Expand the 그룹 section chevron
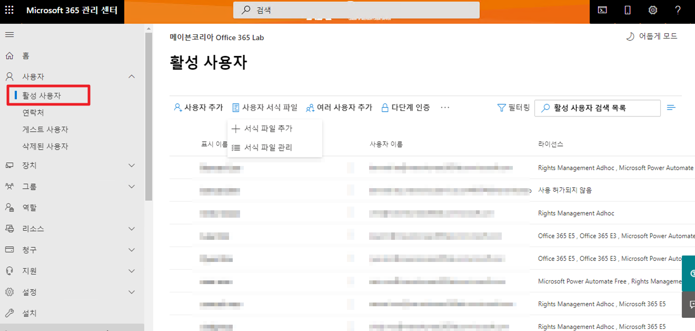Image resolution: width=695 pixels, height=331 pixels. pos(132,187)
